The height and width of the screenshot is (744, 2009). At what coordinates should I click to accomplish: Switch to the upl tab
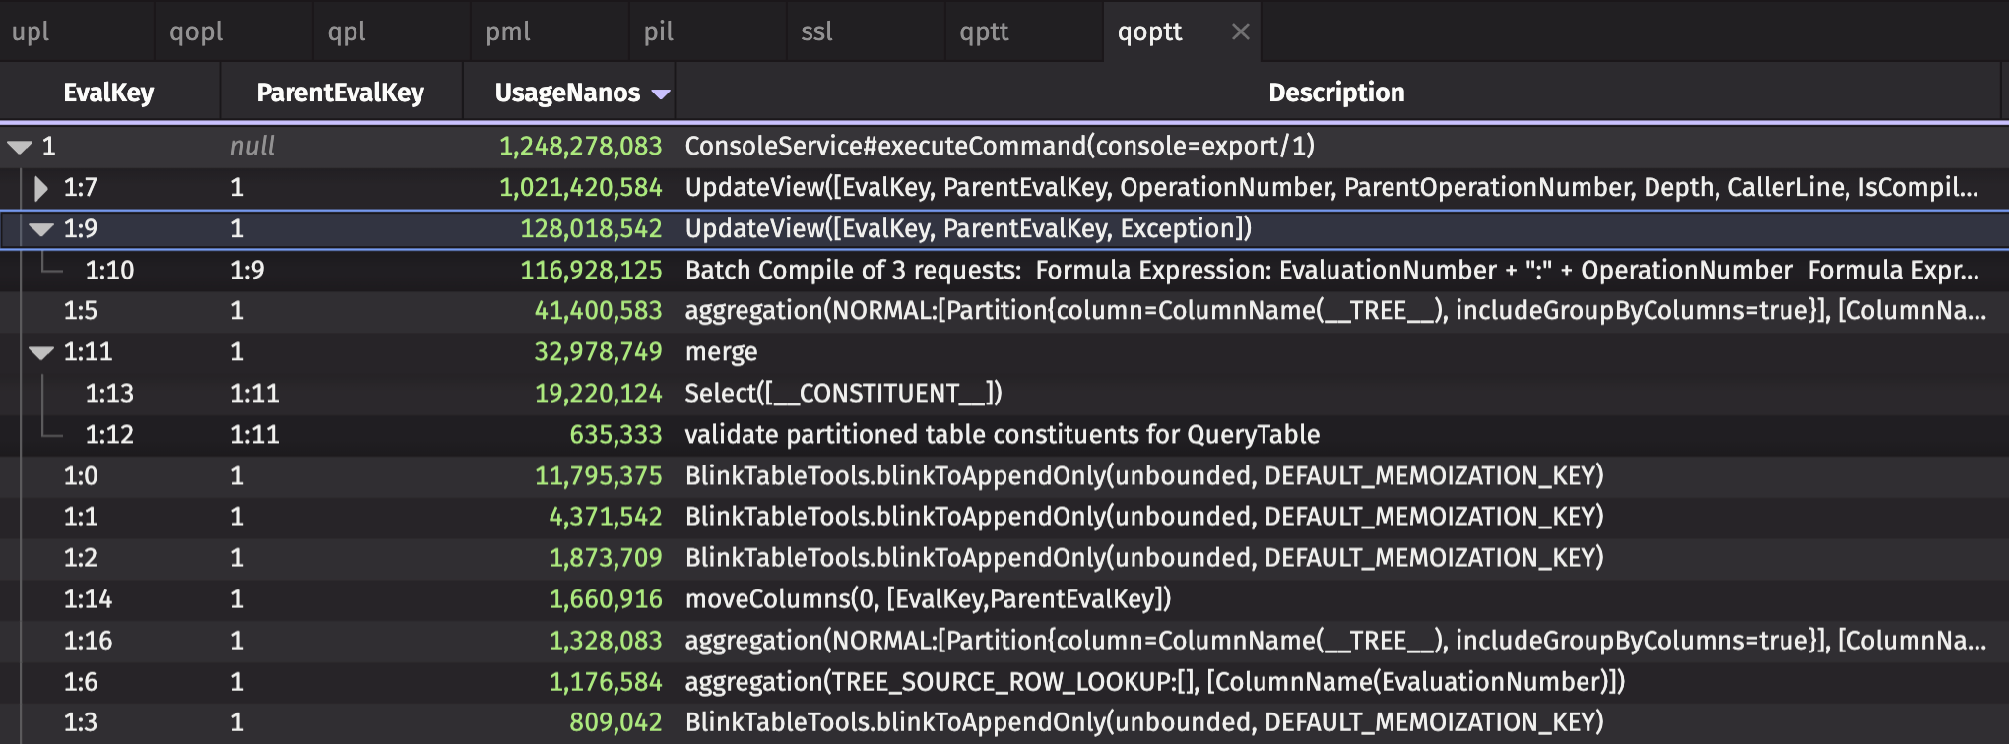click(32, 31)
